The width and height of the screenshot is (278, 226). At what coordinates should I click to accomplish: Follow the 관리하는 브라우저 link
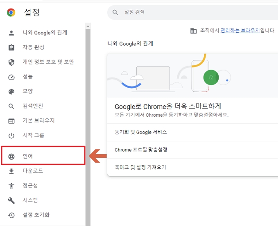pyautogui.click(x=240, y=31)
